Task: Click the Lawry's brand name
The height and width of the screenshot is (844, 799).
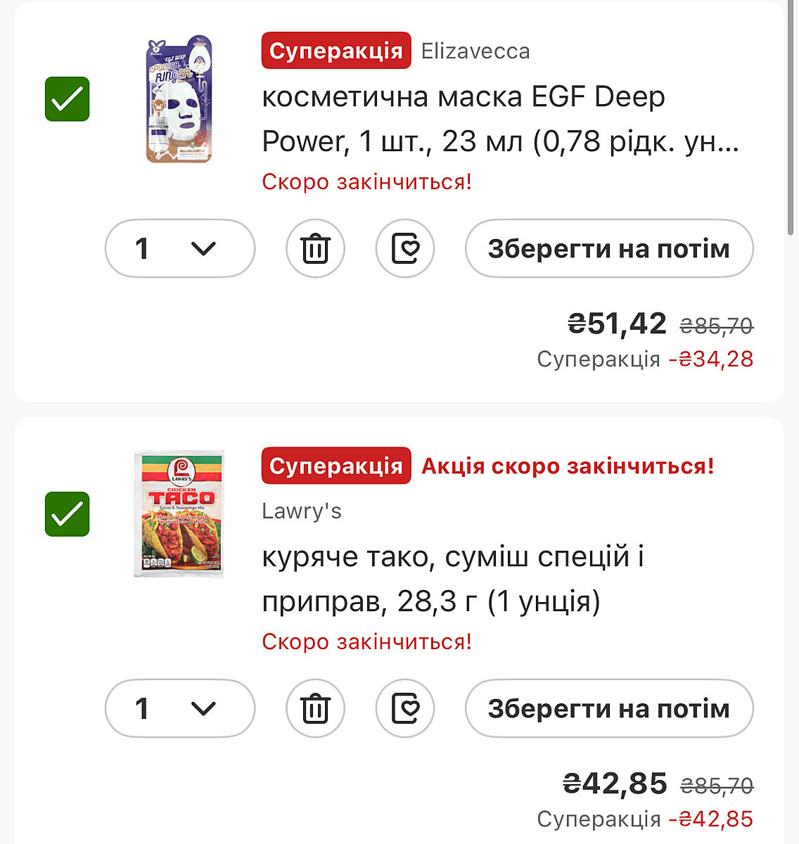Action: pos(301,511)
